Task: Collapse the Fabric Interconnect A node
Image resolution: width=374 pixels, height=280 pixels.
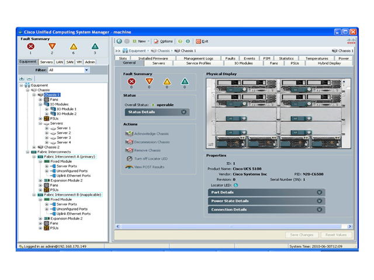Action: coord(34,157)
